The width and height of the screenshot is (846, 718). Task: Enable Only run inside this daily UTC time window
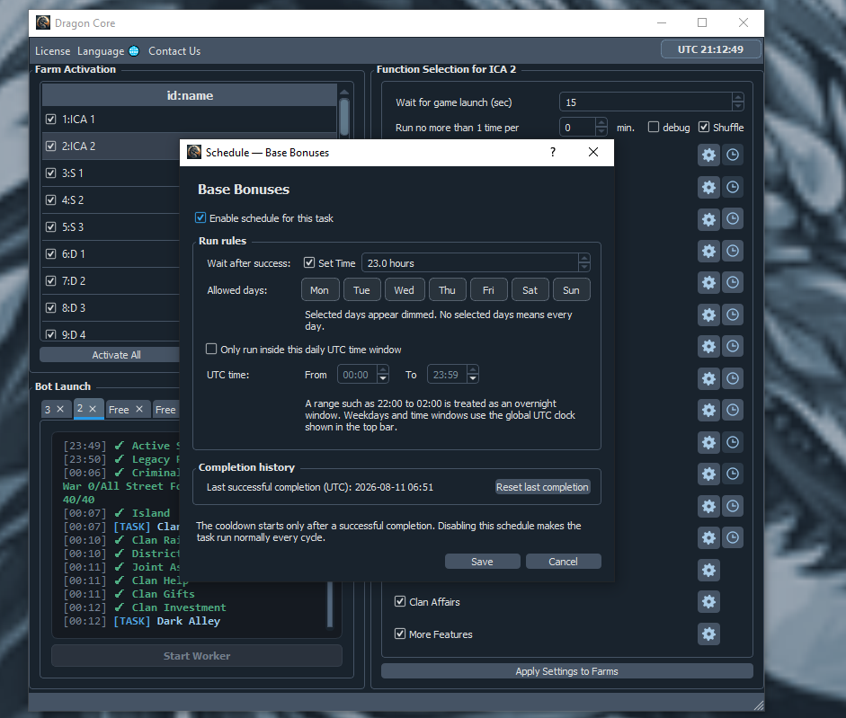click(x=211, y=349)
